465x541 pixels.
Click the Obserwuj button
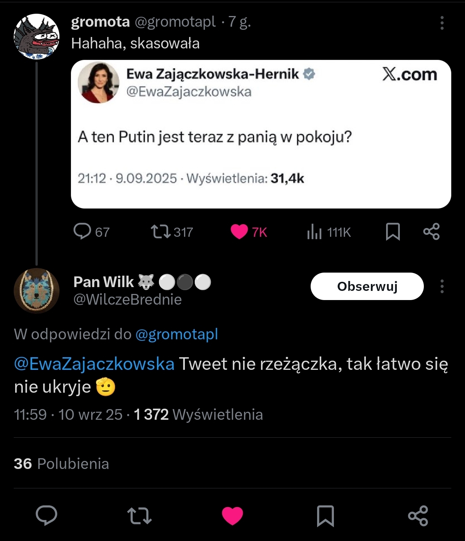367,286
